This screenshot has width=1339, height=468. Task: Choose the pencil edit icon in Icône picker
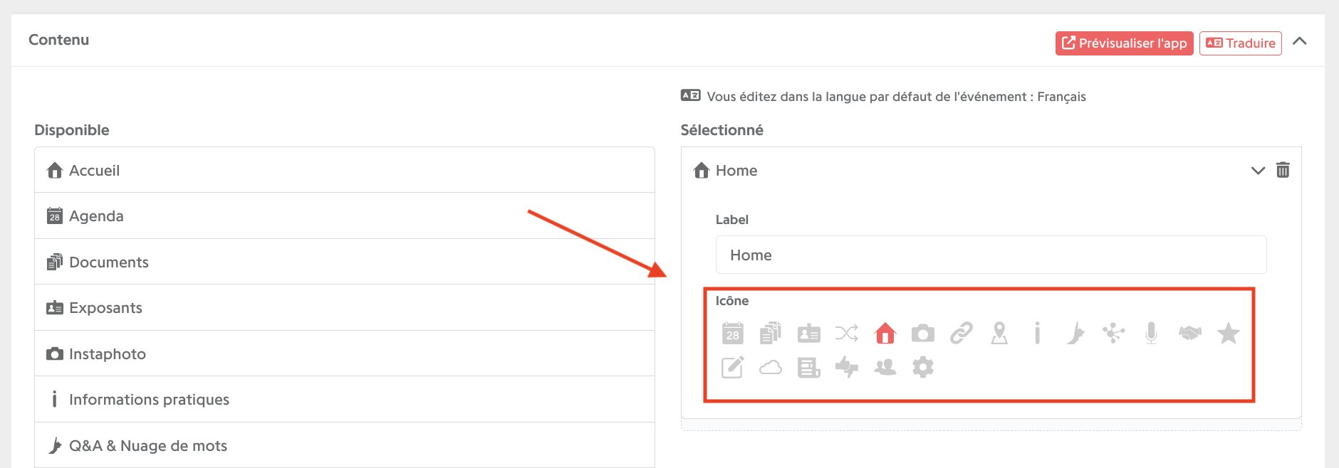coord(732,367)
